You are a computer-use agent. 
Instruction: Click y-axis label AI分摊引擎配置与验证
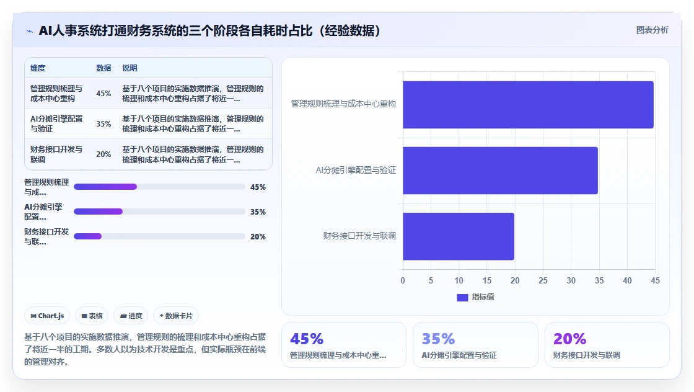[x=356, y=171]
